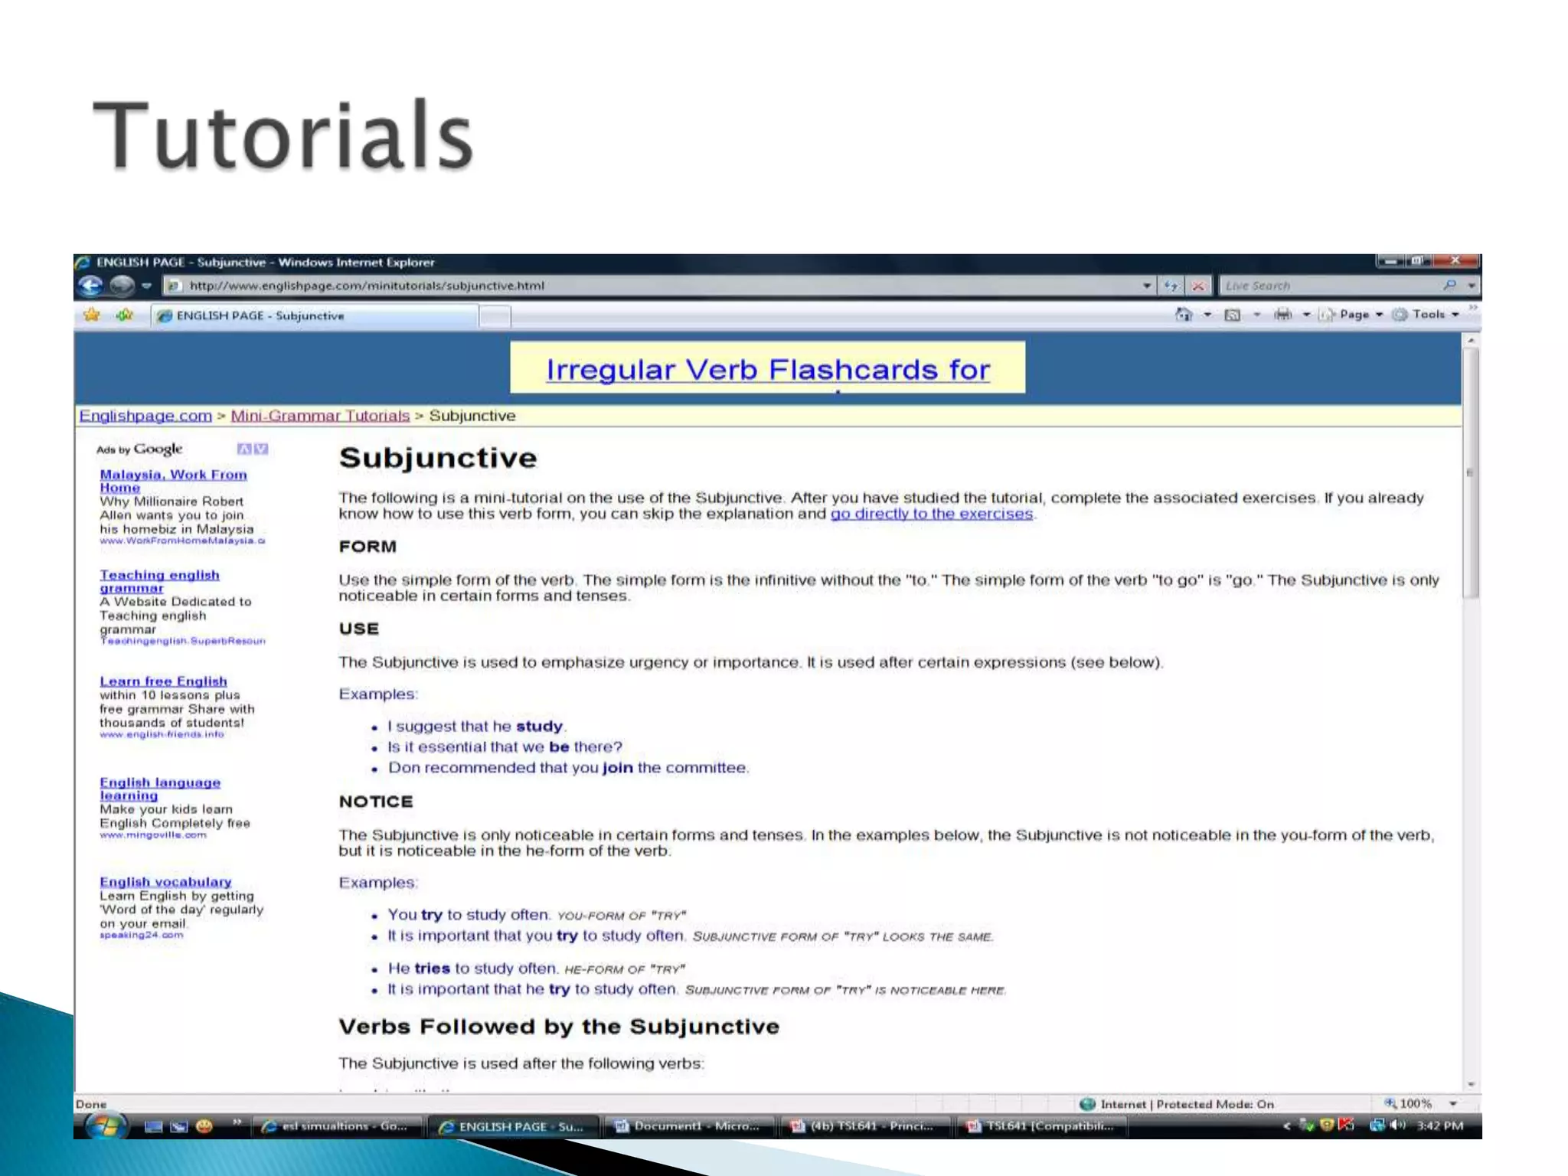Viewport: 1568px width, 1176px height.
Task: Switch to ENGLISH PAGE taskbar button
Action: pos(513,1126)
